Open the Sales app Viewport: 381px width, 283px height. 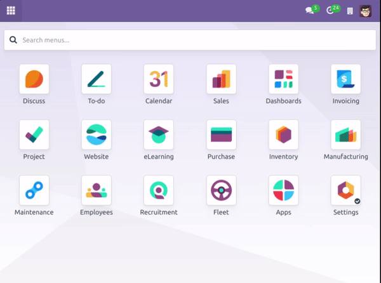221,79
